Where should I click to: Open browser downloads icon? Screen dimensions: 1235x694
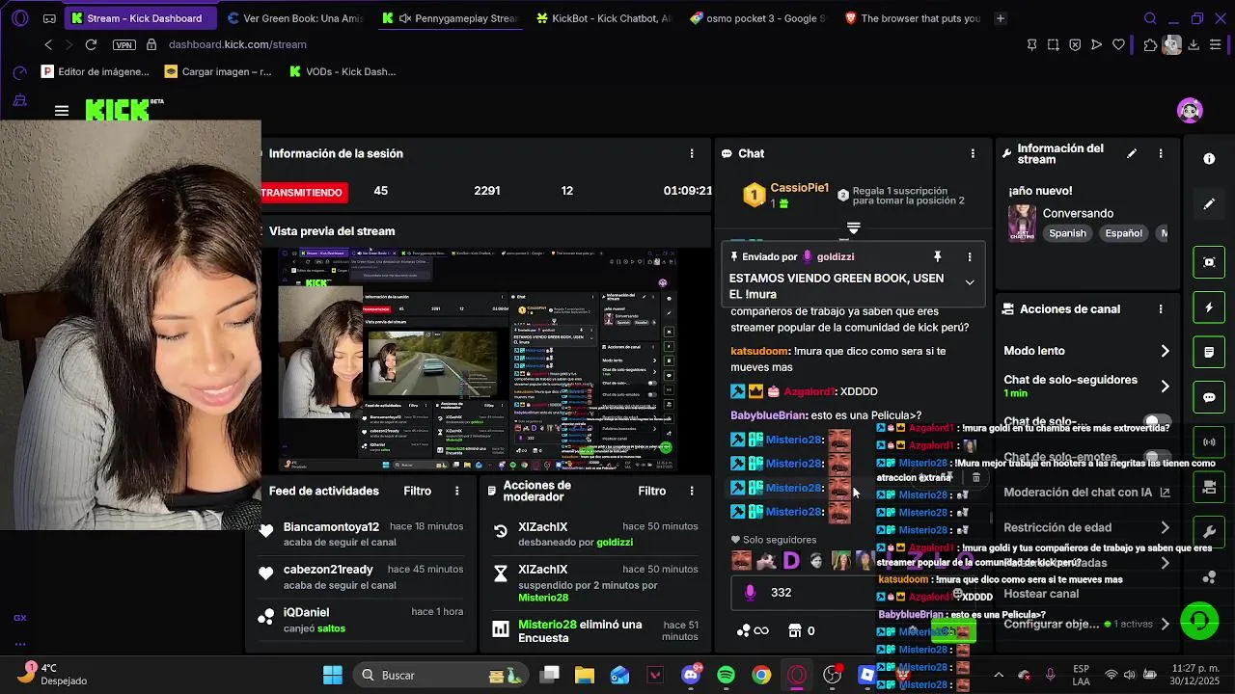(1194, 44)
